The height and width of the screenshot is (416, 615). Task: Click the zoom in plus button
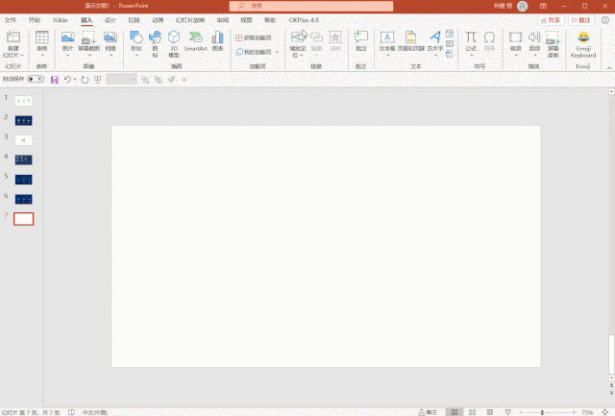pos(574,412)
